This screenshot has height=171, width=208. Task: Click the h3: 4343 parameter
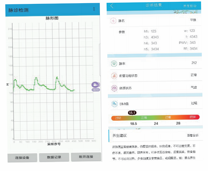(151, 37)
